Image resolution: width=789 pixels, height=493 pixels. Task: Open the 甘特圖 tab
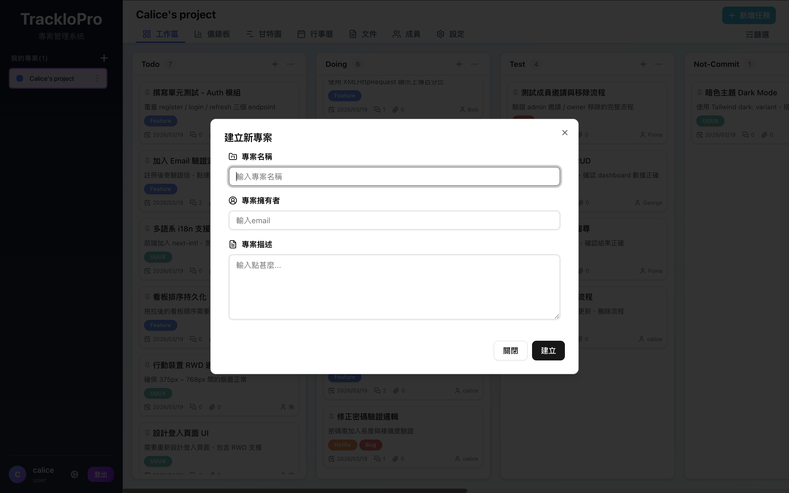[x=264, y=34]
